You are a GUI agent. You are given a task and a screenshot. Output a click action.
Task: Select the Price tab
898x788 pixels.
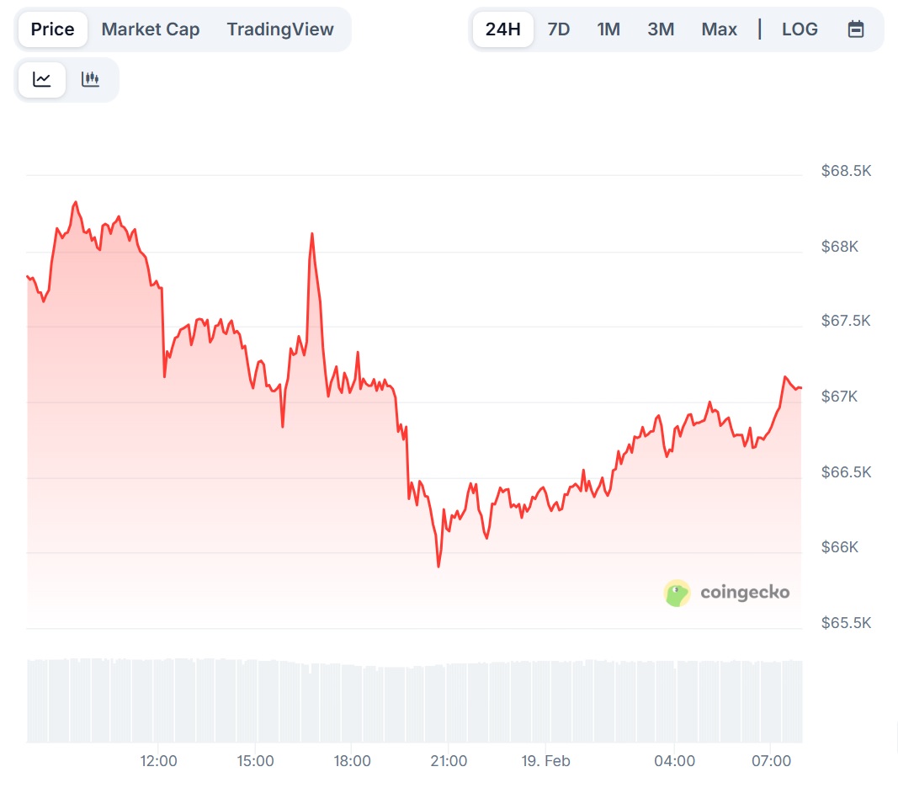pyautogui.click(x=53, y=29)
